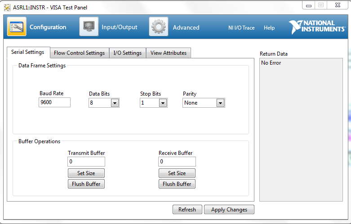This screenshot has width=351, height=224.
Task: Click the Configuration label in the header
Action: point(48,27)
